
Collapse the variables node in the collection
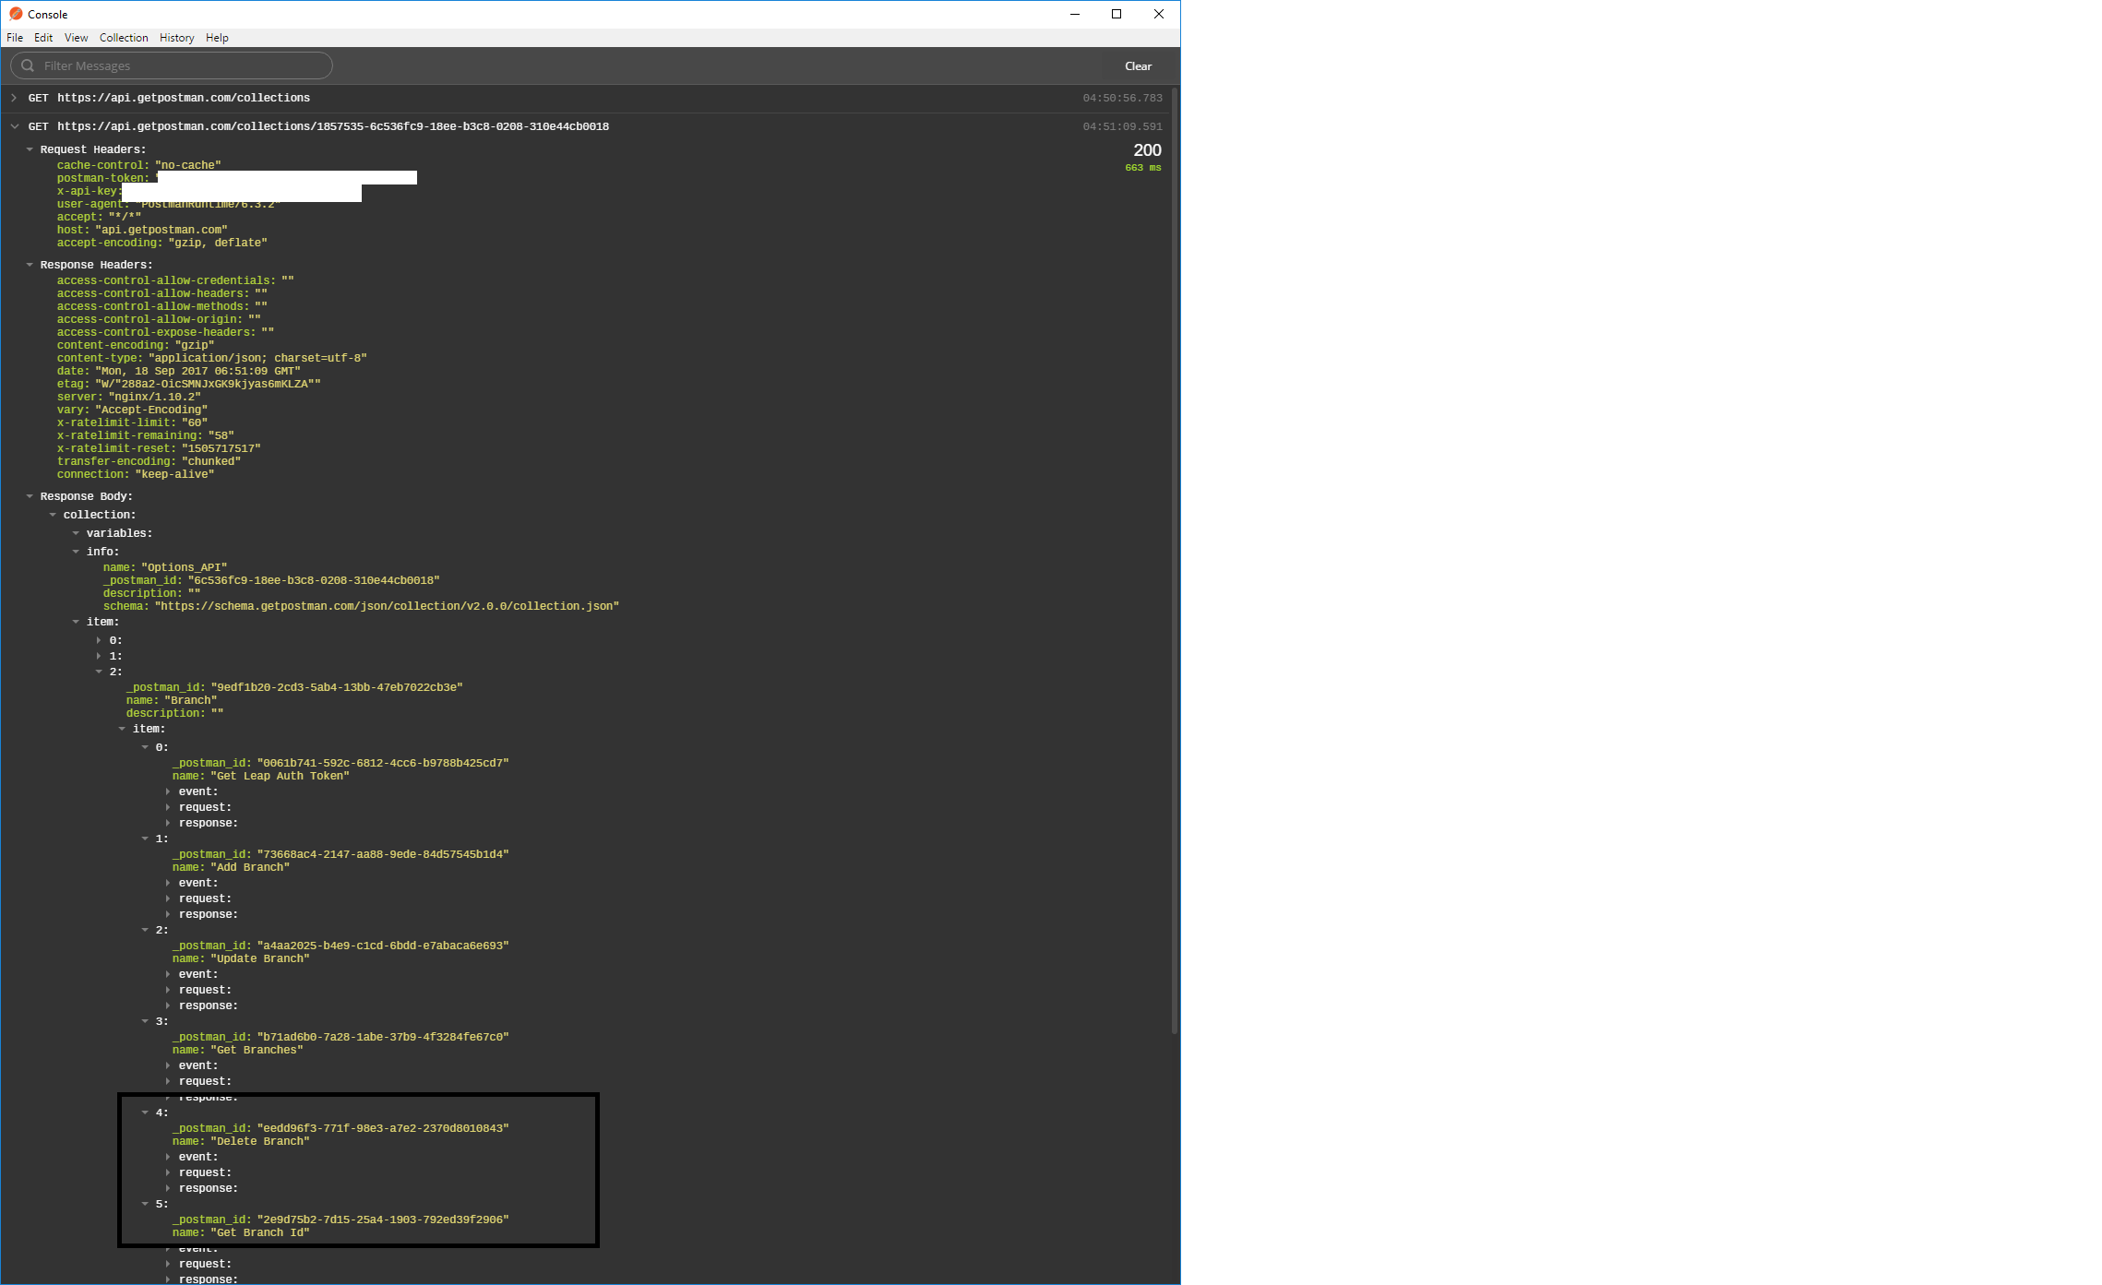(76, 532)
